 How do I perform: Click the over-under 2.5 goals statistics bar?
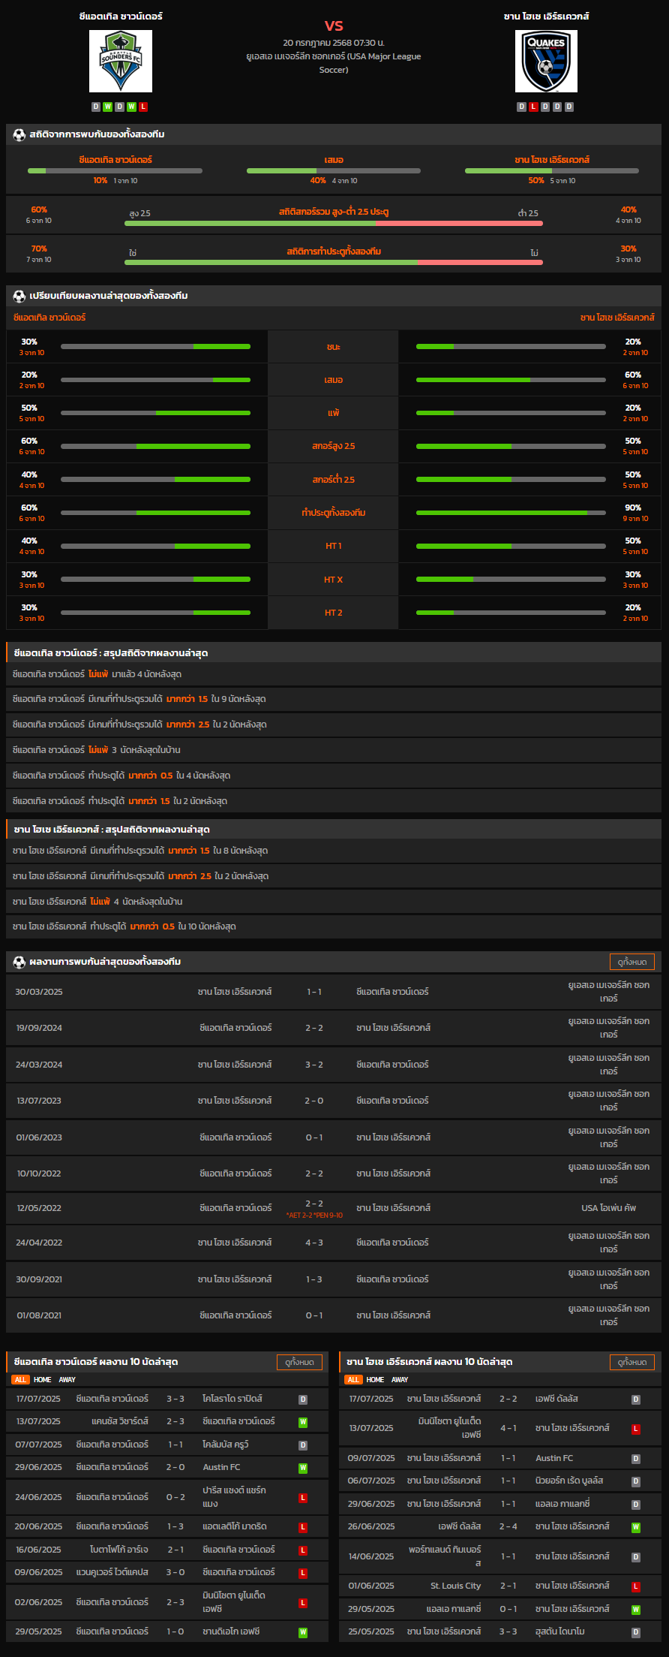pyautogui.click(x=334, y=223)
